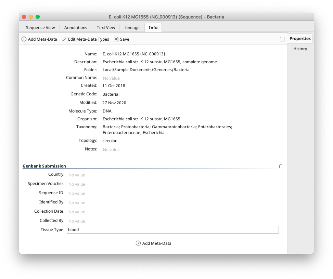333x279 pixels.
Task: Click the Edit Meta-Data Types label
Action: [x=88, y=39]
